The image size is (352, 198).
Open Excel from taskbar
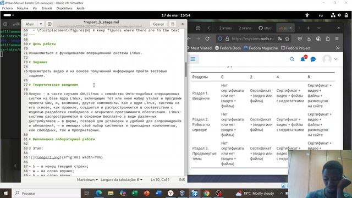pos(135,193)
